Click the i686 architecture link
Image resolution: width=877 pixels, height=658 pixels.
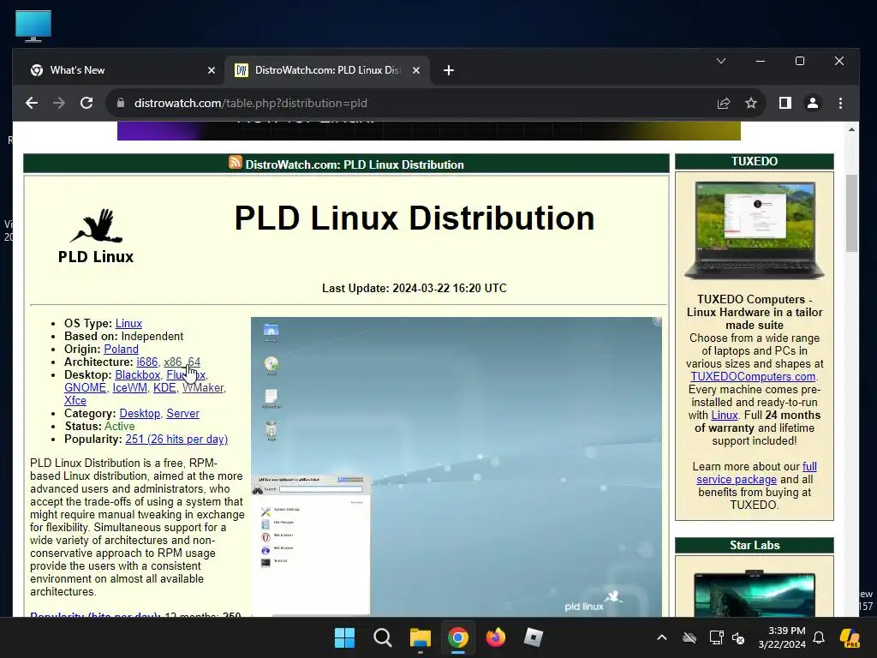pos(147,362)
